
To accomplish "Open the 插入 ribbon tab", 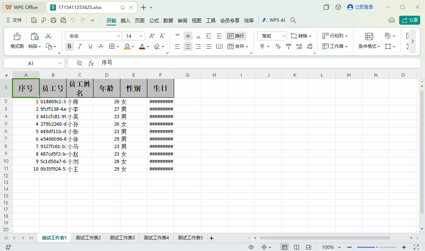I will 126,21.
